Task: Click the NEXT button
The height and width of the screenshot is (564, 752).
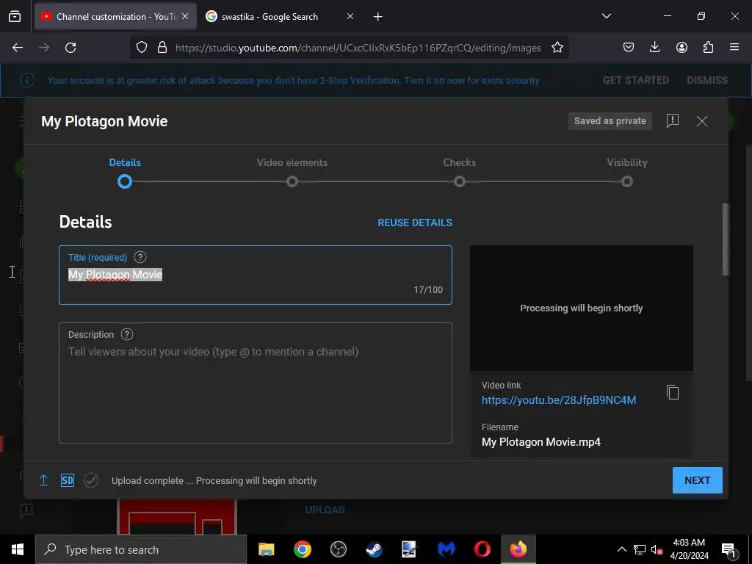Action: (698, 480)
